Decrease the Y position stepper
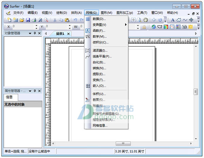This screenshot has height=158, width=204. click(x=70, y=28)
